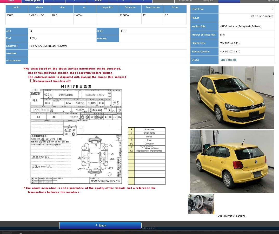Switch to the Motorcycles tab

tap(32, 1)
